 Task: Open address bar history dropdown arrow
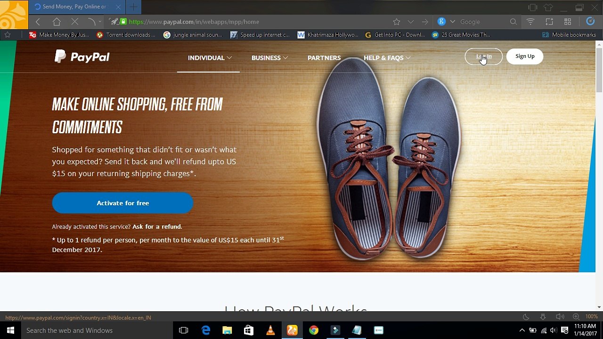411,22
